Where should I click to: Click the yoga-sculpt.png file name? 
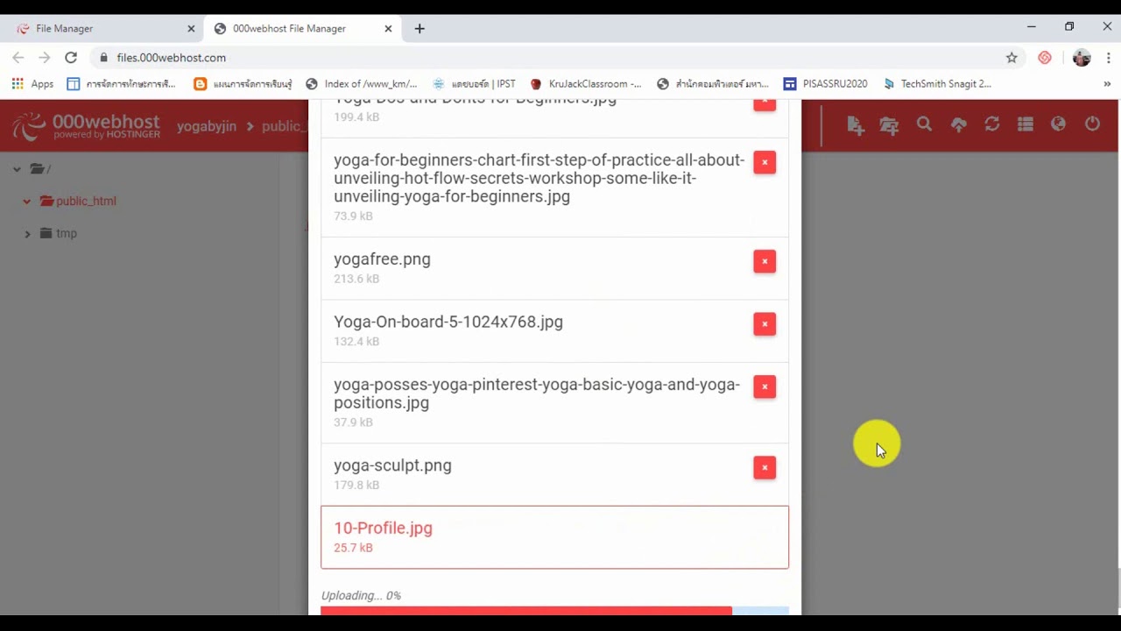(392, 465)
